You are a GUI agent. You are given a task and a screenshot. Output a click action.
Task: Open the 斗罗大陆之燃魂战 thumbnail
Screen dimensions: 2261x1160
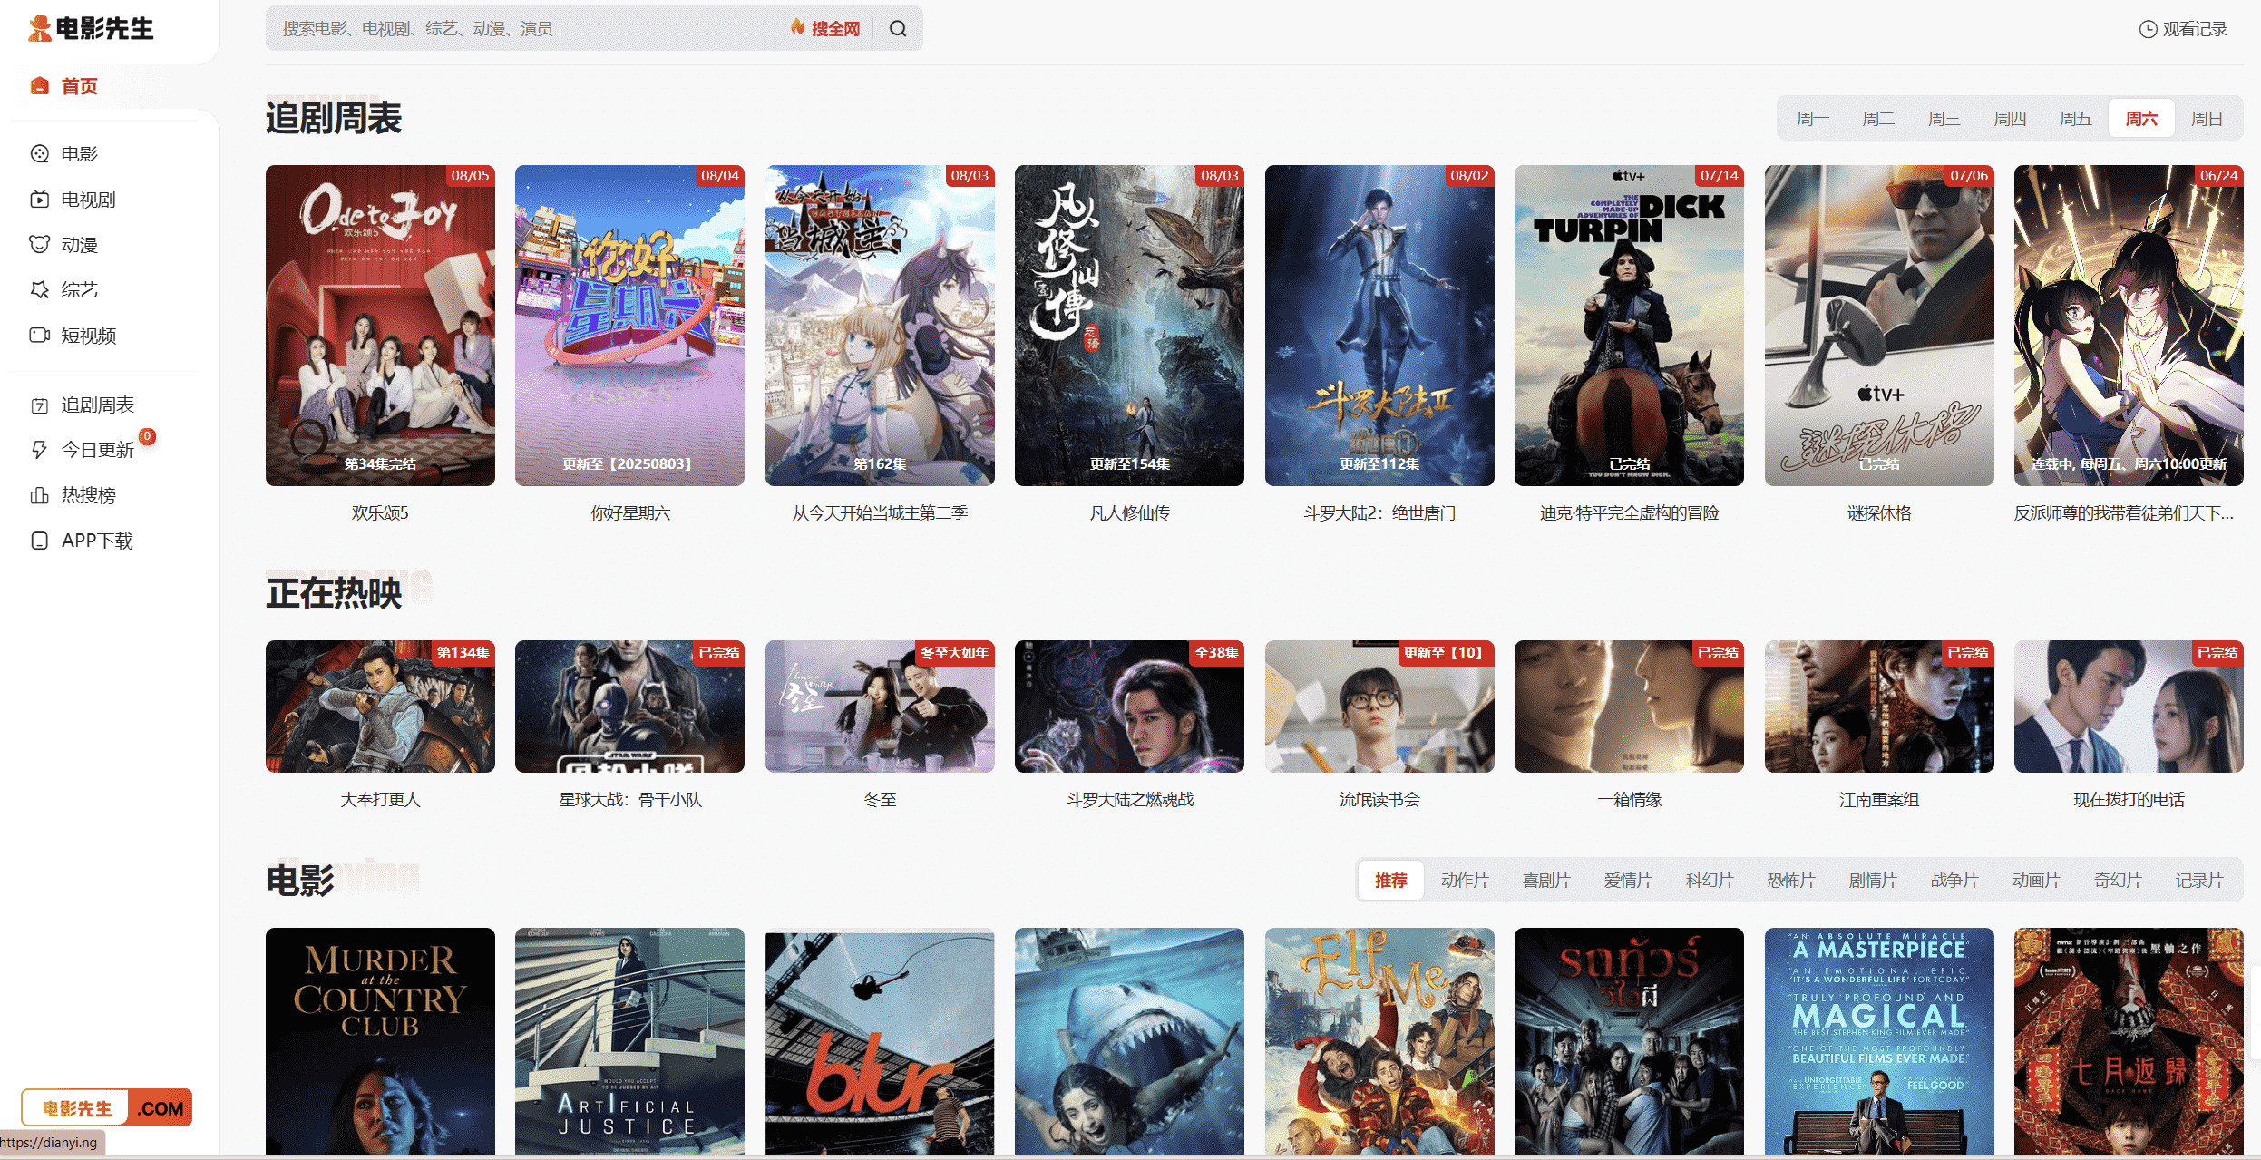(1129, 707)
